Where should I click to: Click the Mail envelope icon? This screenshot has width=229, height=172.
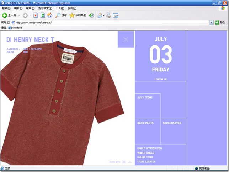tap(100, 15)
